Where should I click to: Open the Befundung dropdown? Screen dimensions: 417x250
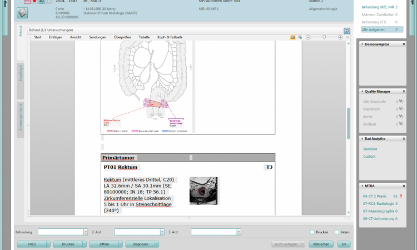coord(85,232)
